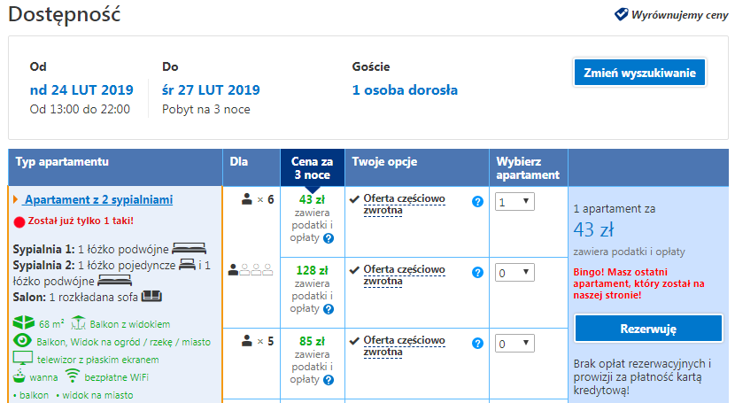
Task: Click the Wybierz apartament column header
Action: coord(528,167)
